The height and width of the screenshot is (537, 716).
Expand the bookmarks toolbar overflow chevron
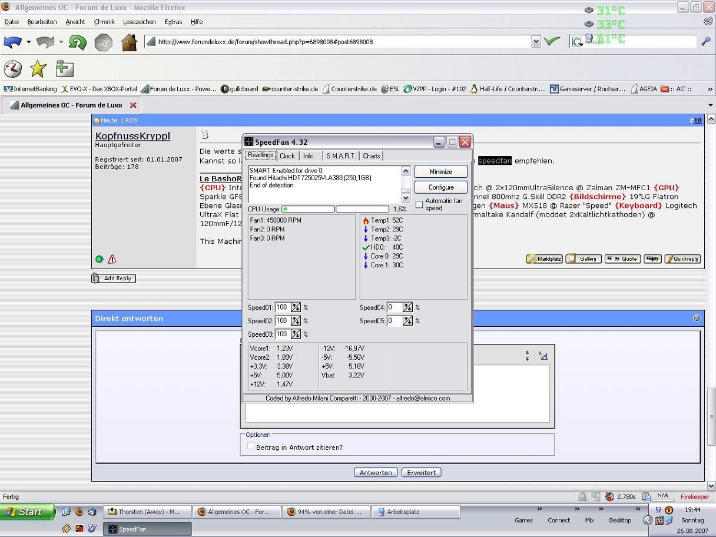[x=710, y=89]
